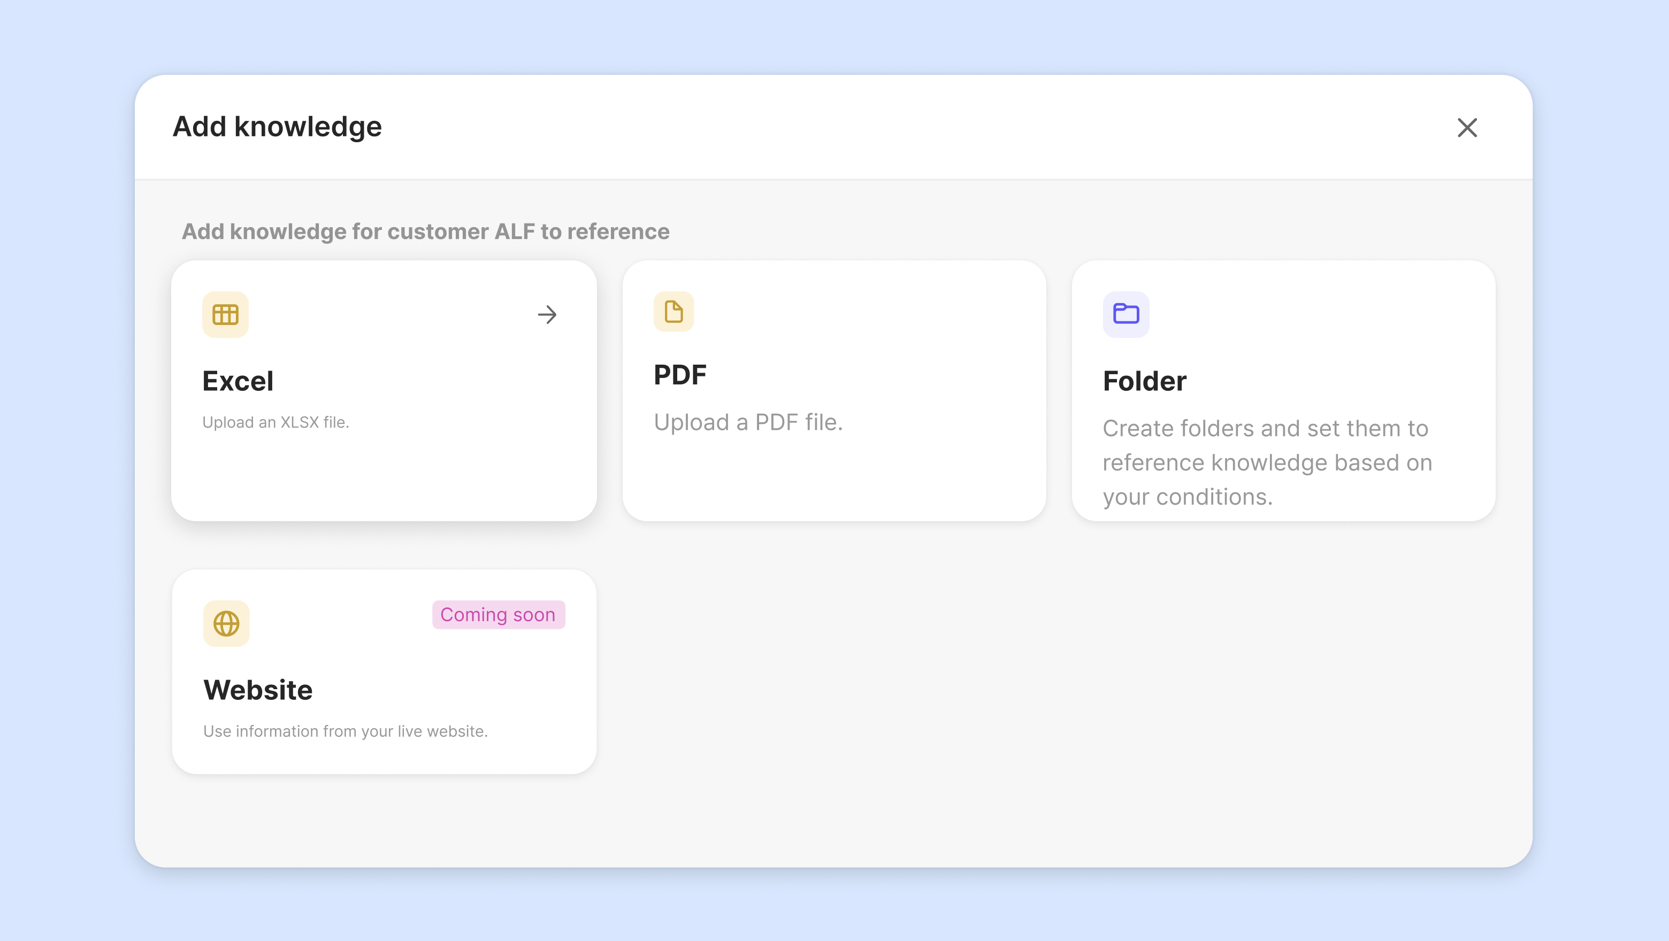Click the "Add knowledge" dialog heading
The width and height of the screenshot is (1669, 941).
coord(277,126)
